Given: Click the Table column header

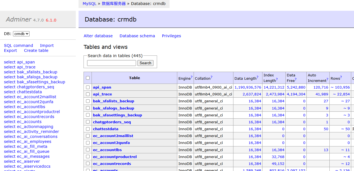Looking at the screenshot, I should click(x=134, y=78).
